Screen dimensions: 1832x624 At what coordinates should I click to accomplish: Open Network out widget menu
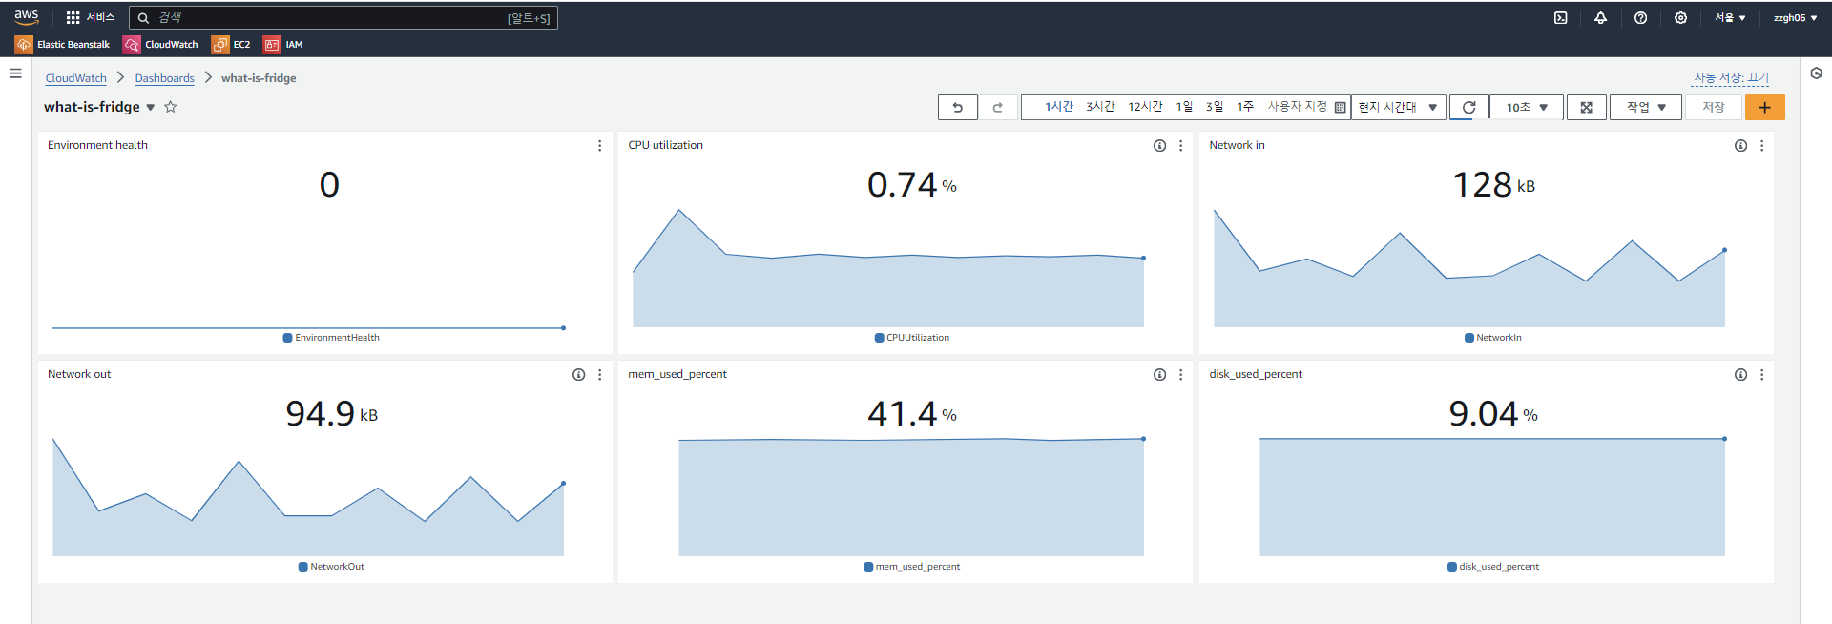click(x=599, y=375)
